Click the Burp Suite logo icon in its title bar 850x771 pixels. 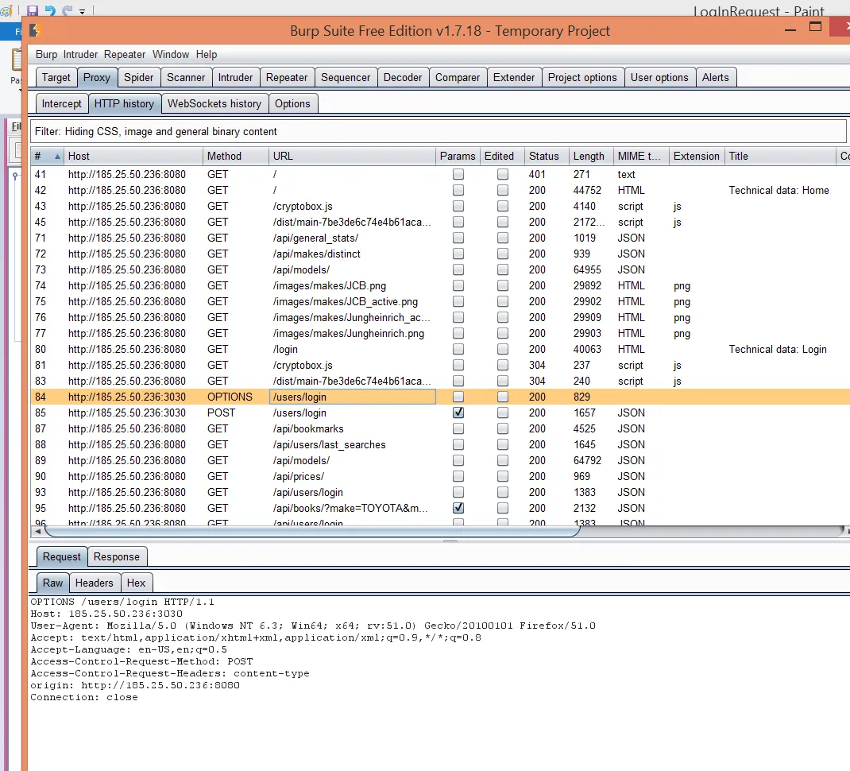point(35,31)
